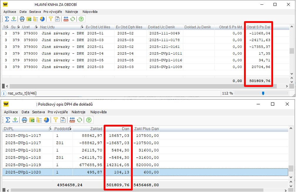Image resolution: width=296 pixels, height=192 pixels.
Task: Click the Sigma sum icon in Hlavní kniha window
Action: click(7, 19)
